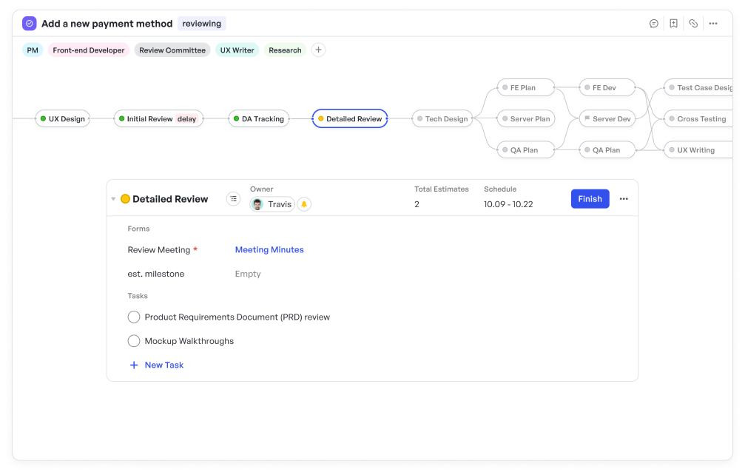Click the bell reminder icon beside Travis
Screen dimensions: 745x475
tap(304, 204)
